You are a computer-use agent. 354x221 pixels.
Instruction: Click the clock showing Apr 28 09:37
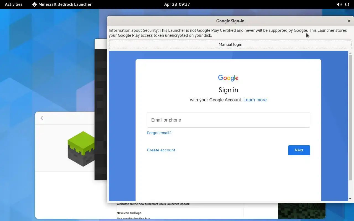177,4
